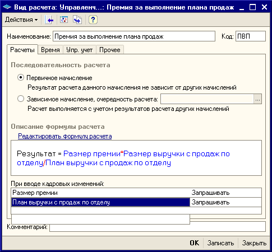The height and width of the screenshot is (252, 272).
Task: Select the Размер премии table row
Action: [x=136, y=193]
